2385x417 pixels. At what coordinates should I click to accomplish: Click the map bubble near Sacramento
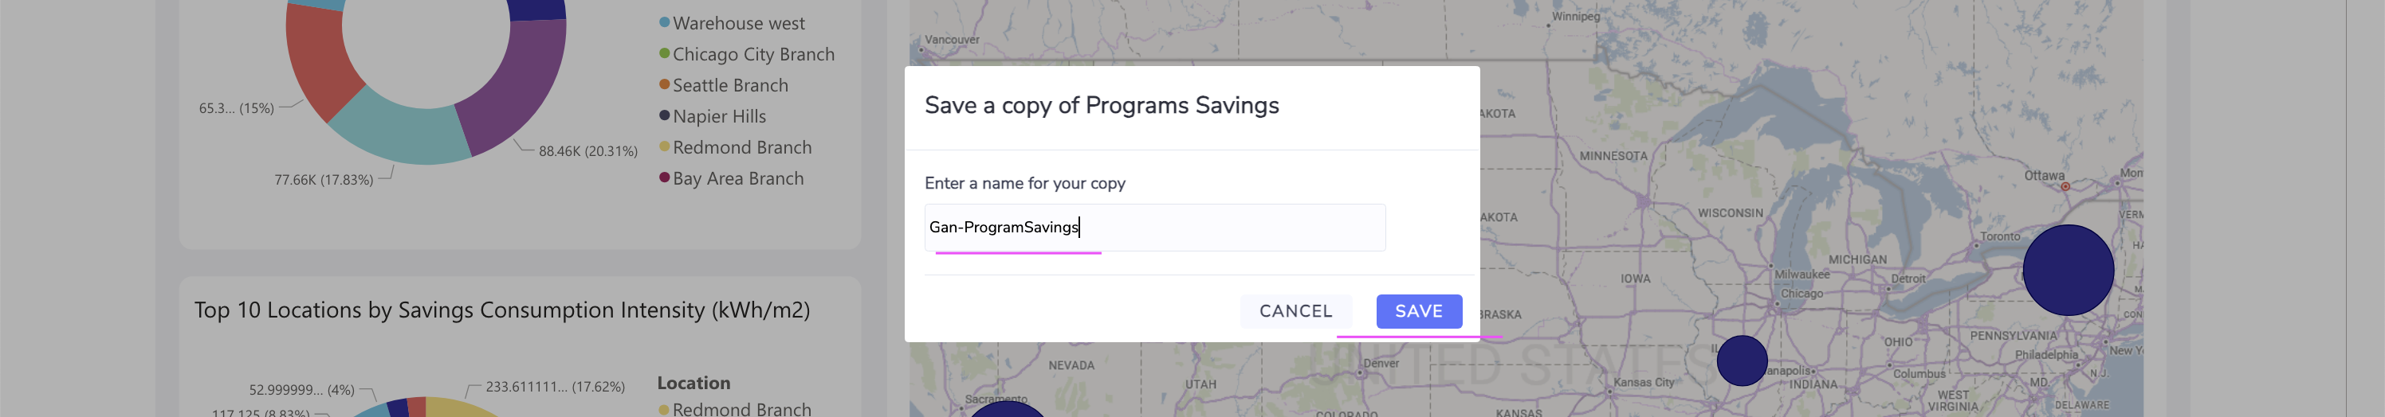pos(1005,410)
